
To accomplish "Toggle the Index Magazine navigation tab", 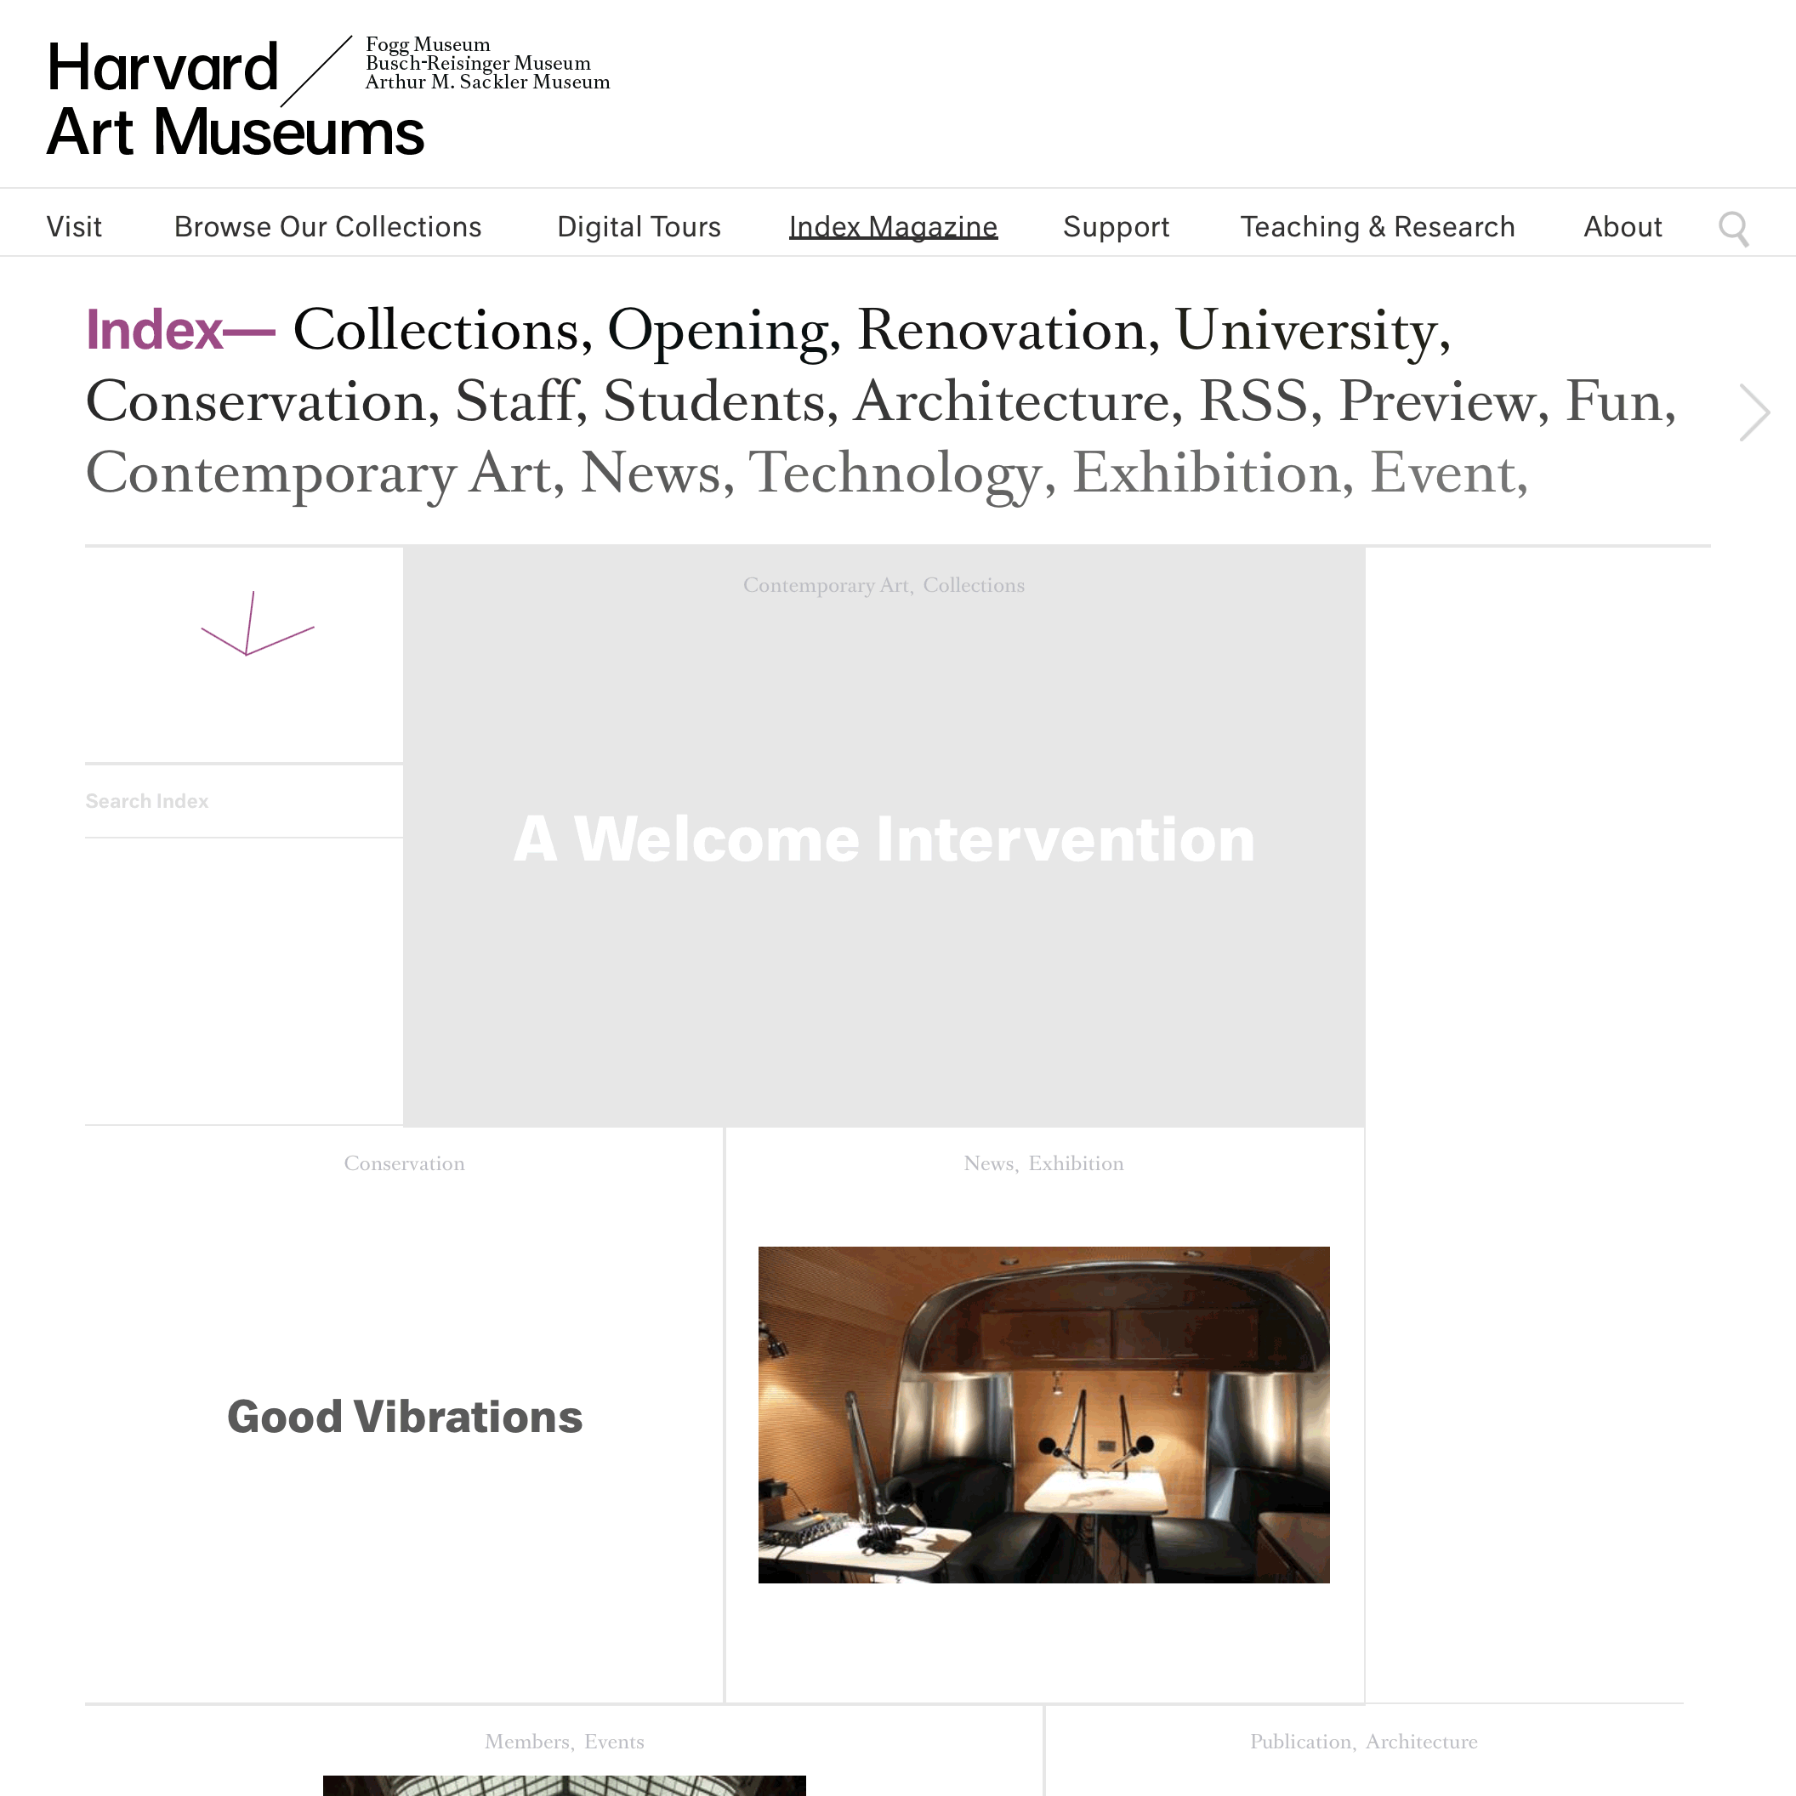I will click(893, 224).
